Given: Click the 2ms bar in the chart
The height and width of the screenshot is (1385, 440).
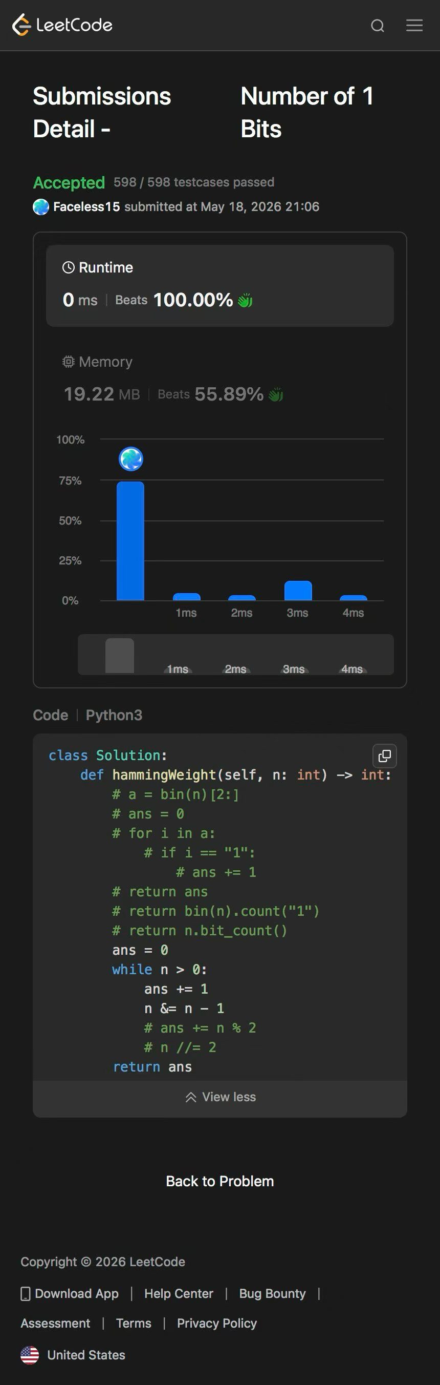Looking at the screenshot, I should 242,598.
